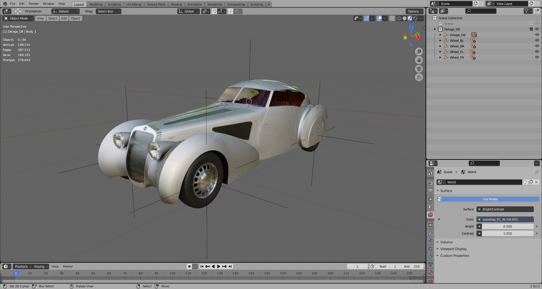This screenshot has height=289, width=542.
Task: Switch to the Shading workspace tab
Action: coord(176,5)
